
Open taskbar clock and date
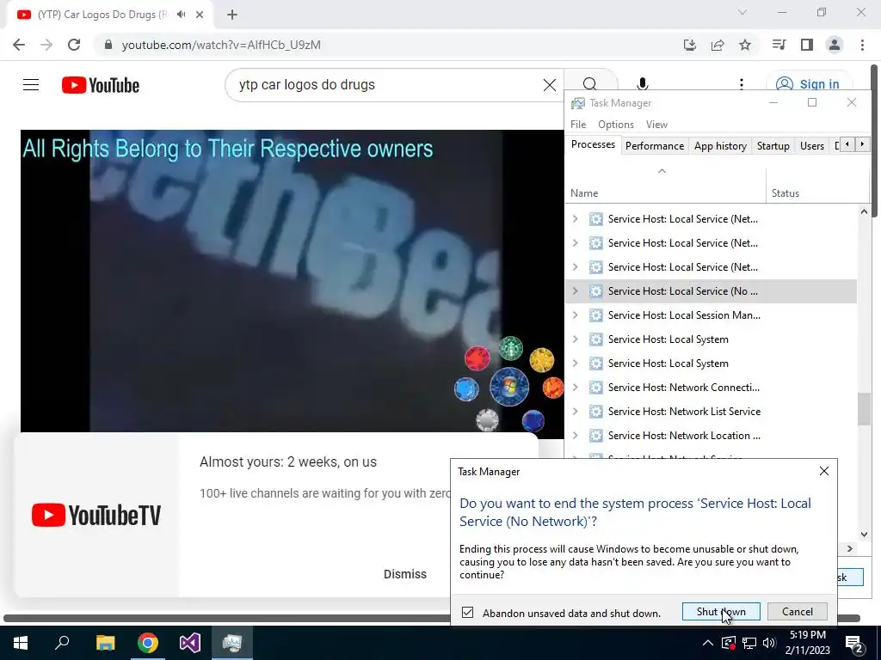[x=807, y=643]
